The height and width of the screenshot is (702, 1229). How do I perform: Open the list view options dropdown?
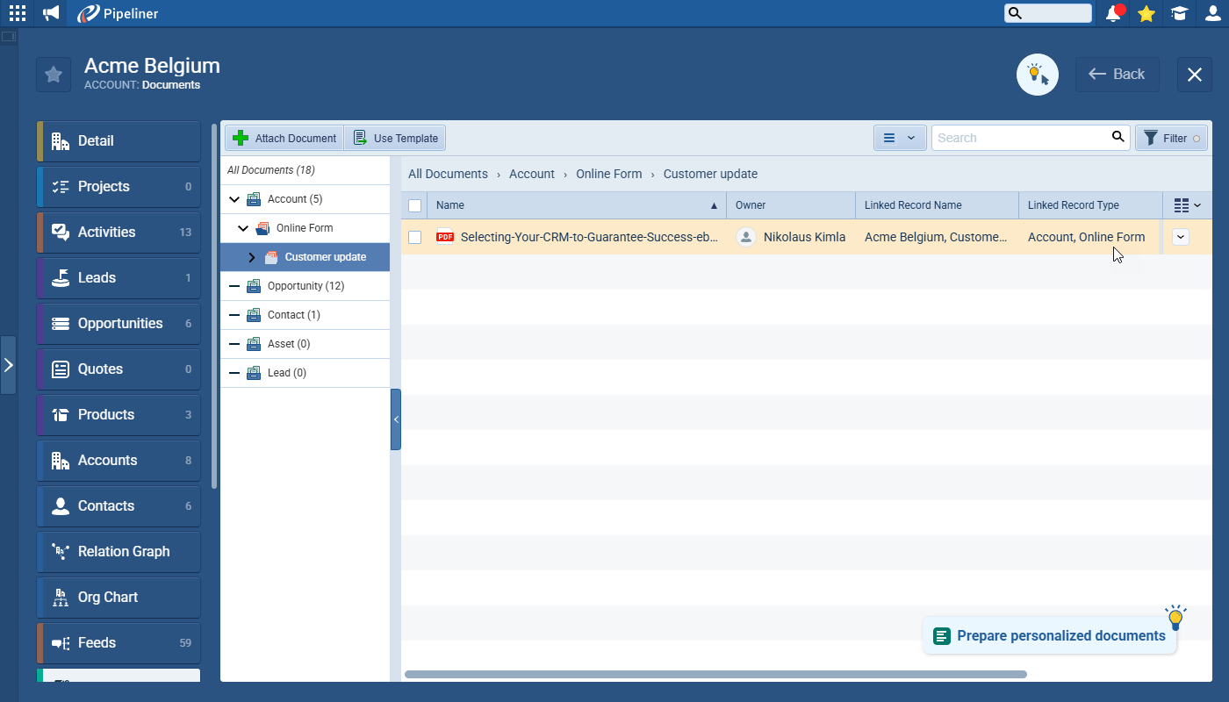899,138
